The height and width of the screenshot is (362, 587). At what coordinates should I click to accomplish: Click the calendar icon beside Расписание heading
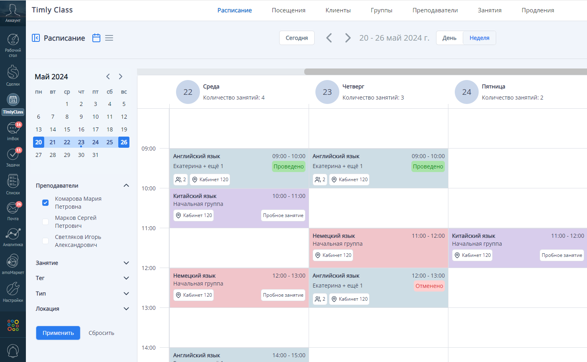pyautogui.click(x=96, y=37)
